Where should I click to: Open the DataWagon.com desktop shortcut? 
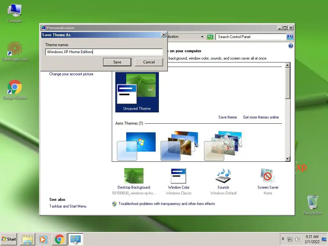click(x=14, y=51)
